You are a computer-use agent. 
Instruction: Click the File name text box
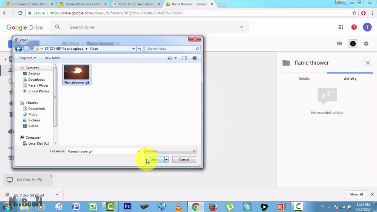102,151
